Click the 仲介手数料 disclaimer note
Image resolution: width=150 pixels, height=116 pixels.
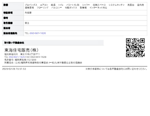pyautogui.click(x=116, y=69)
